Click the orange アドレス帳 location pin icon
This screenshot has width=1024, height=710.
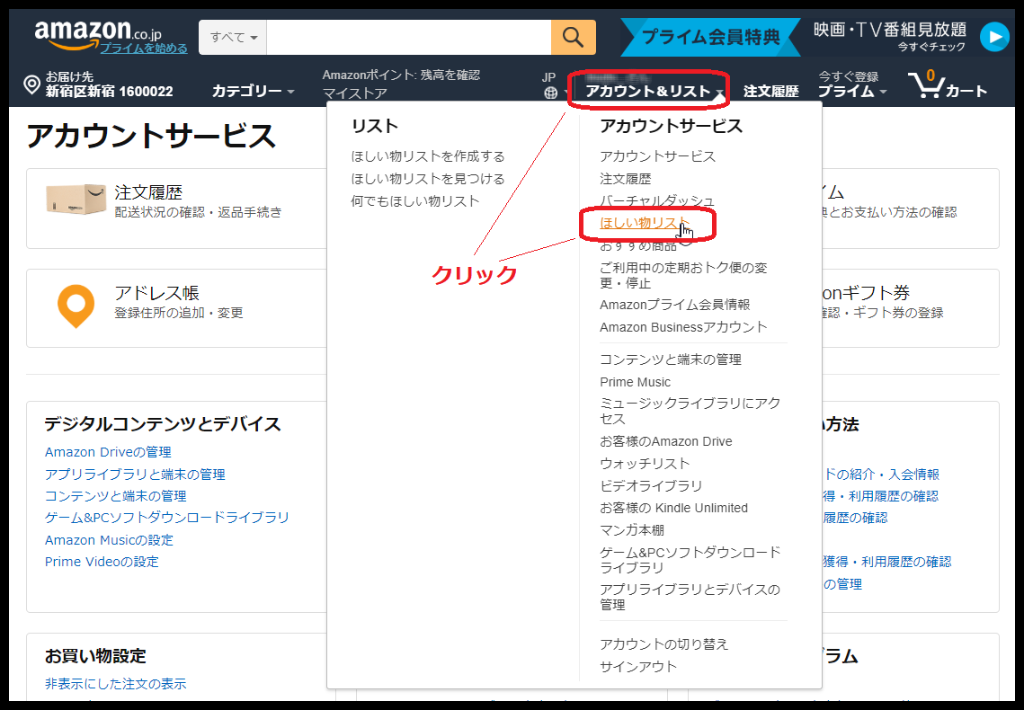(x=76, y=306)
